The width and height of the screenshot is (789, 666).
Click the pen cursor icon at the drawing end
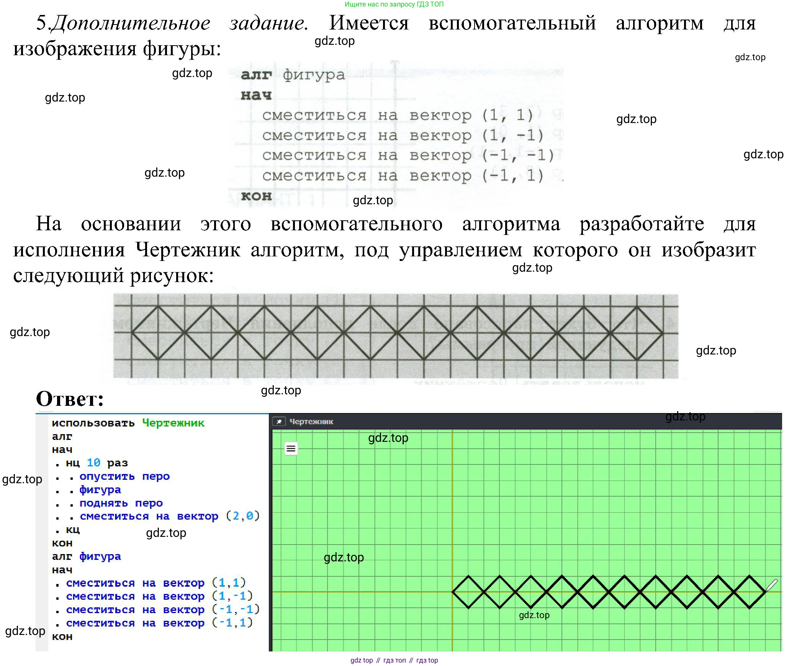pyautogui.click(x=771, y=585)
